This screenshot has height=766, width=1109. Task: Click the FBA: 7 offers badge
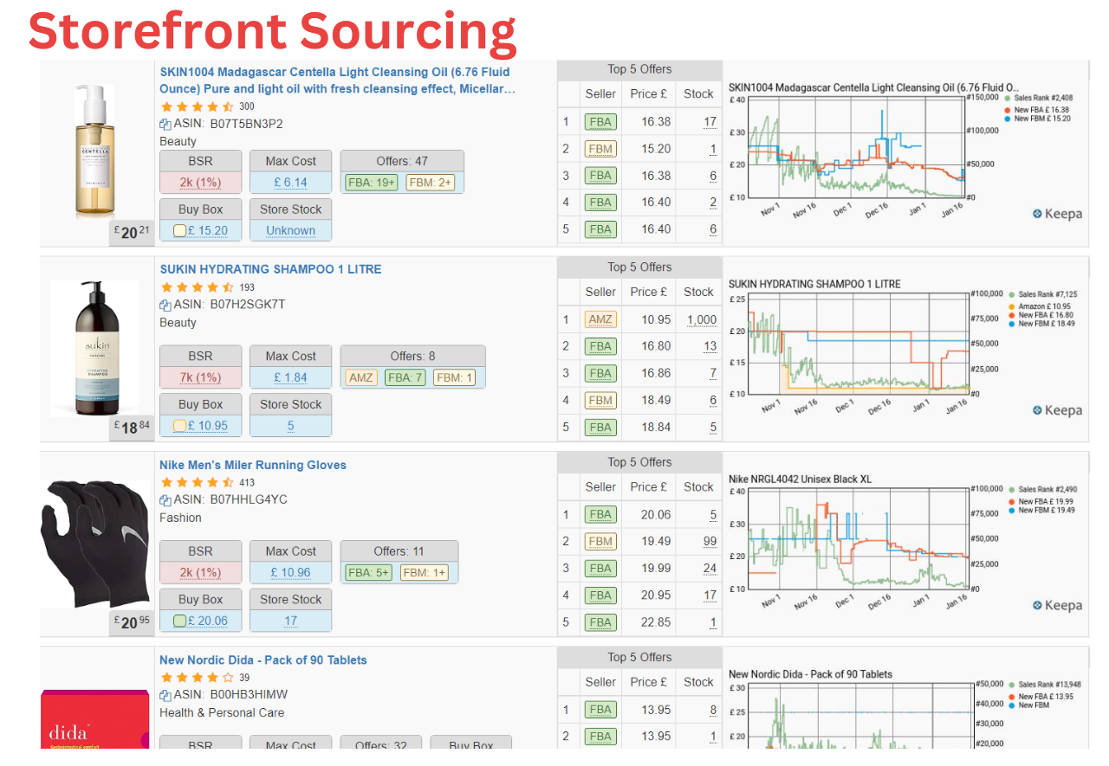pos(405,377)
